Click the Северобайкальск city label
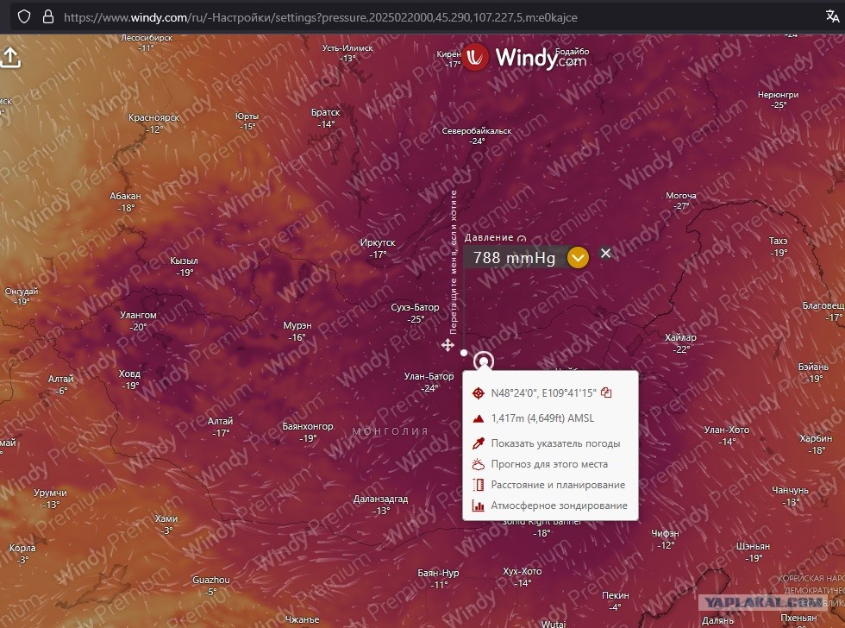This screenshot has width=845, height=628. [476, 130]
